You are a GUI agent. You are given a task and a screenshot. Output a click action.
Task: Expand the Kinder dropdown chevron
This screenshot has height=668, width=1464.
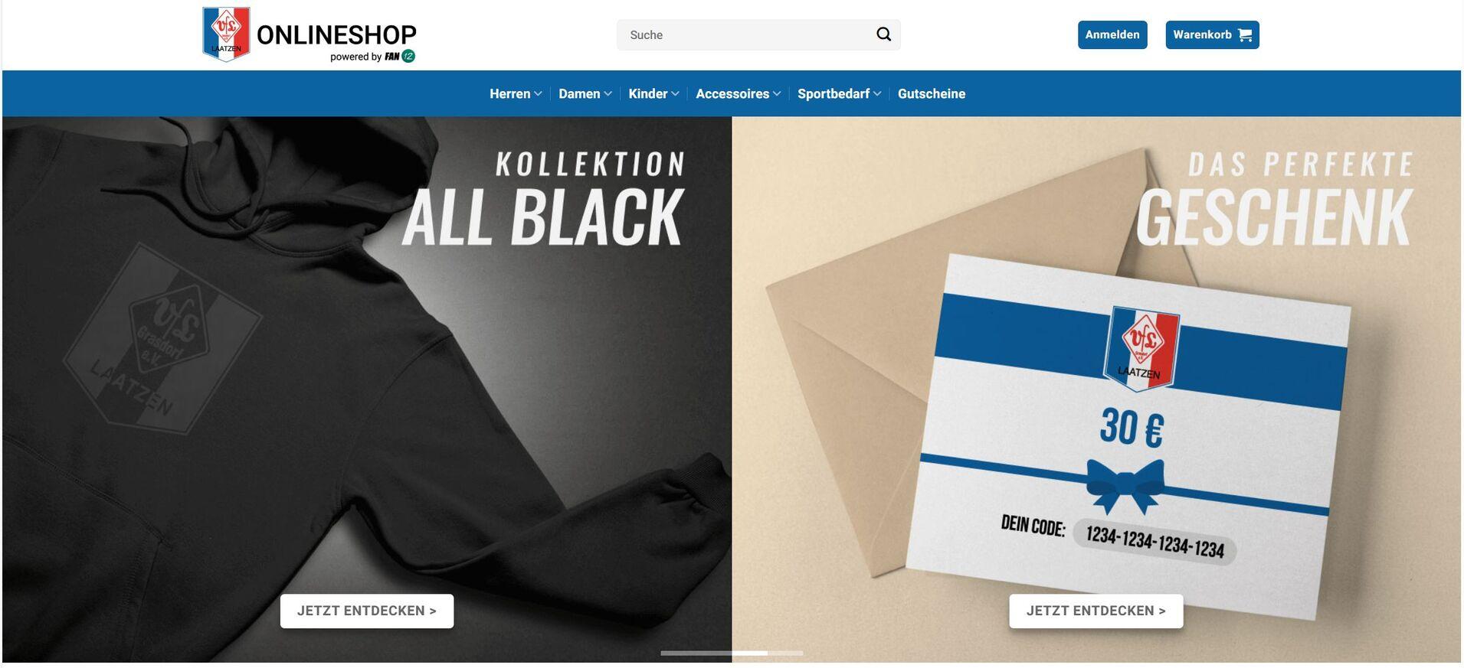pos(675,93)
